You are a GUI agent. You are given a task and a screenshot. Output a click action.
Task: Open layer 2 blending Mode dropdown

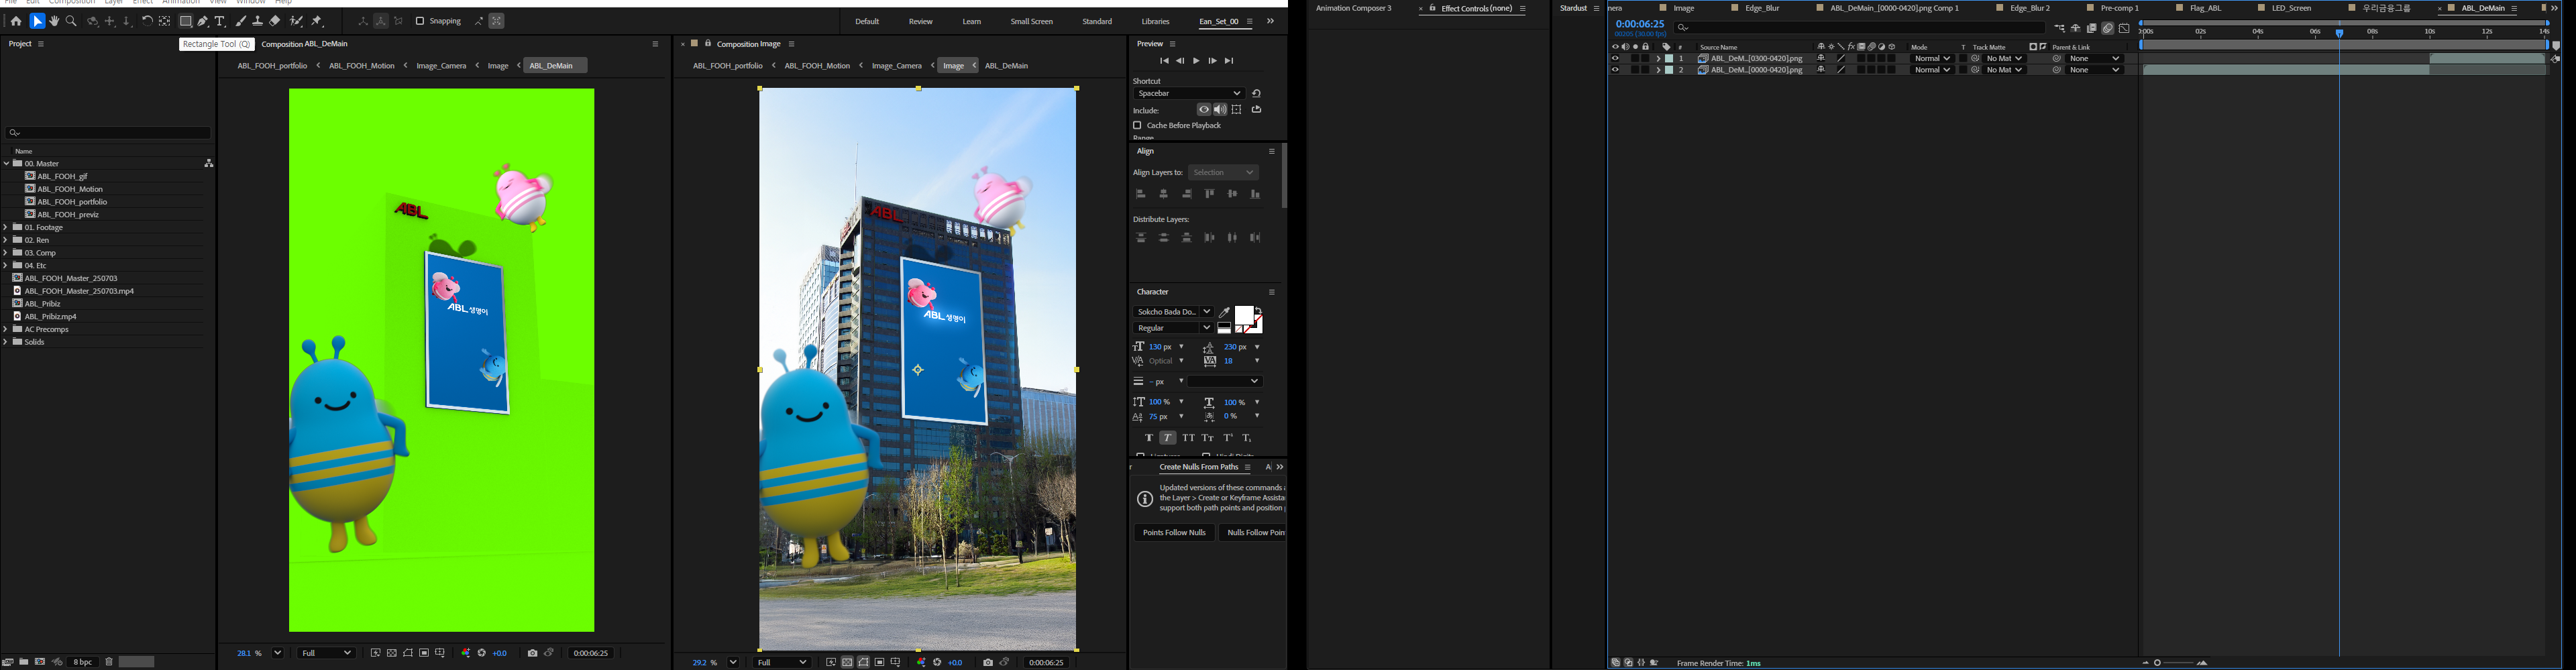[x=1931, y=70]
